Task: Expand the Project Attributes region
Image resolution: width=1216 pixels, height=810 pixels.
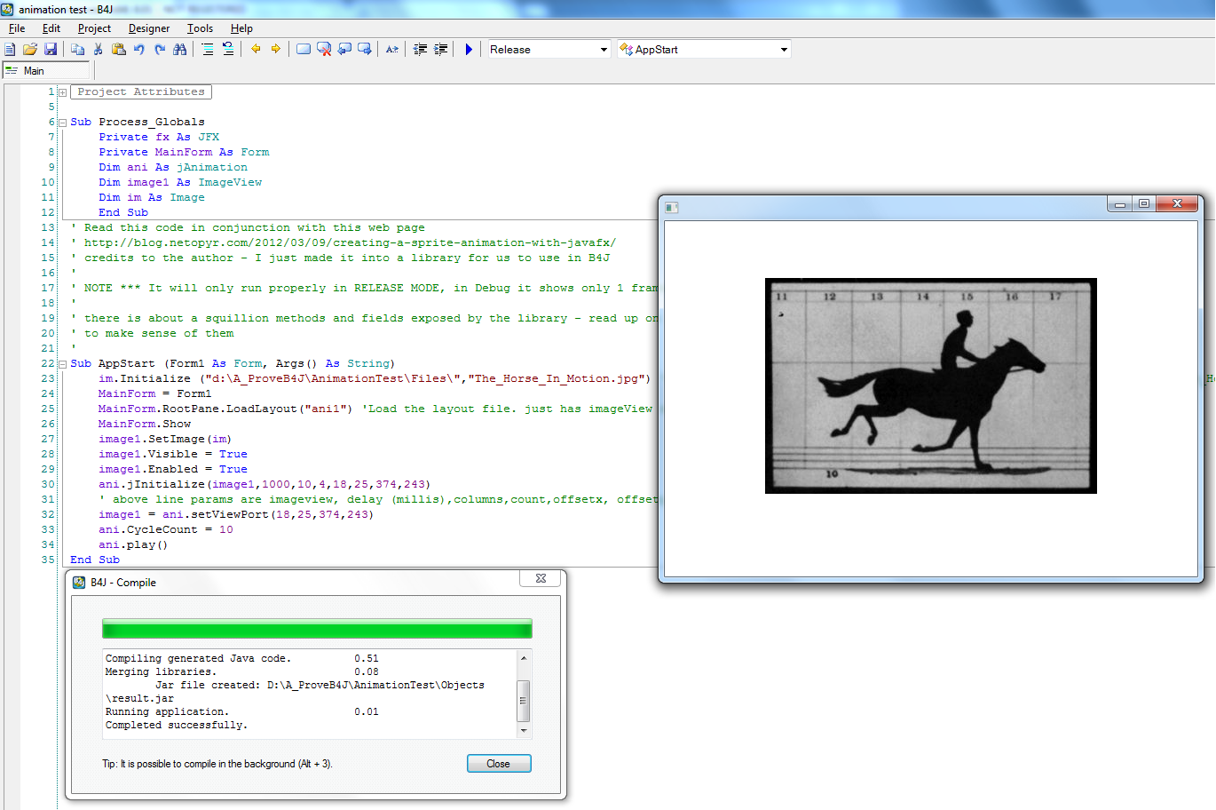Action: point(62,92)
